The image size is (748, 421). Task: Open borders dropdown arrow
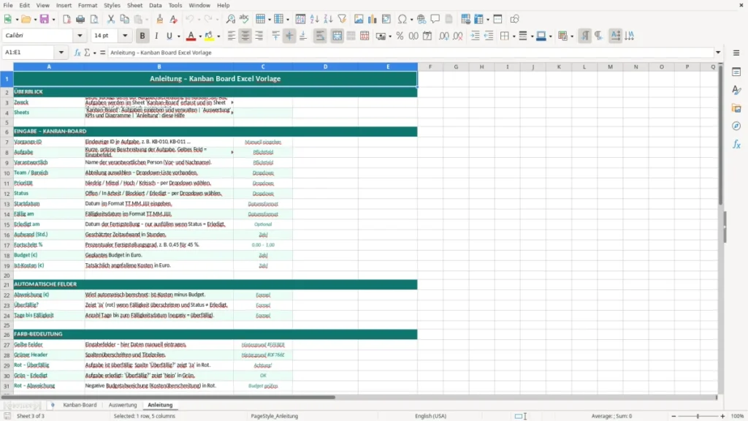[x=514, y=37]
